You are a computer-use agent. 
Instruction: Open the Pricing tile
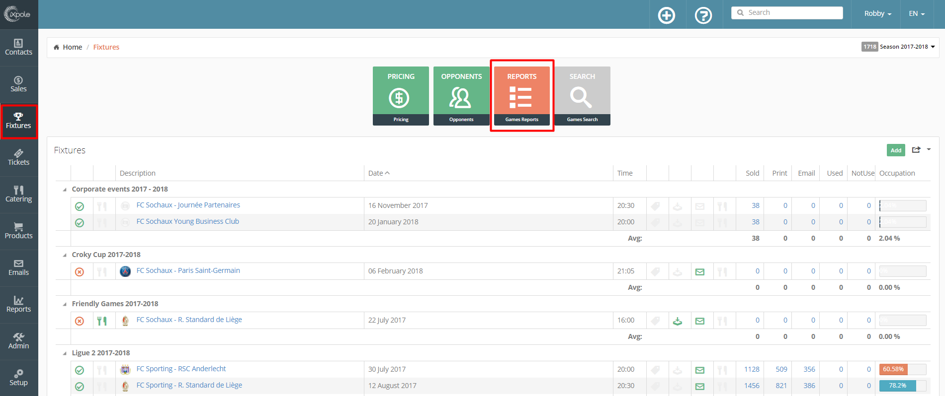[401, 96]
